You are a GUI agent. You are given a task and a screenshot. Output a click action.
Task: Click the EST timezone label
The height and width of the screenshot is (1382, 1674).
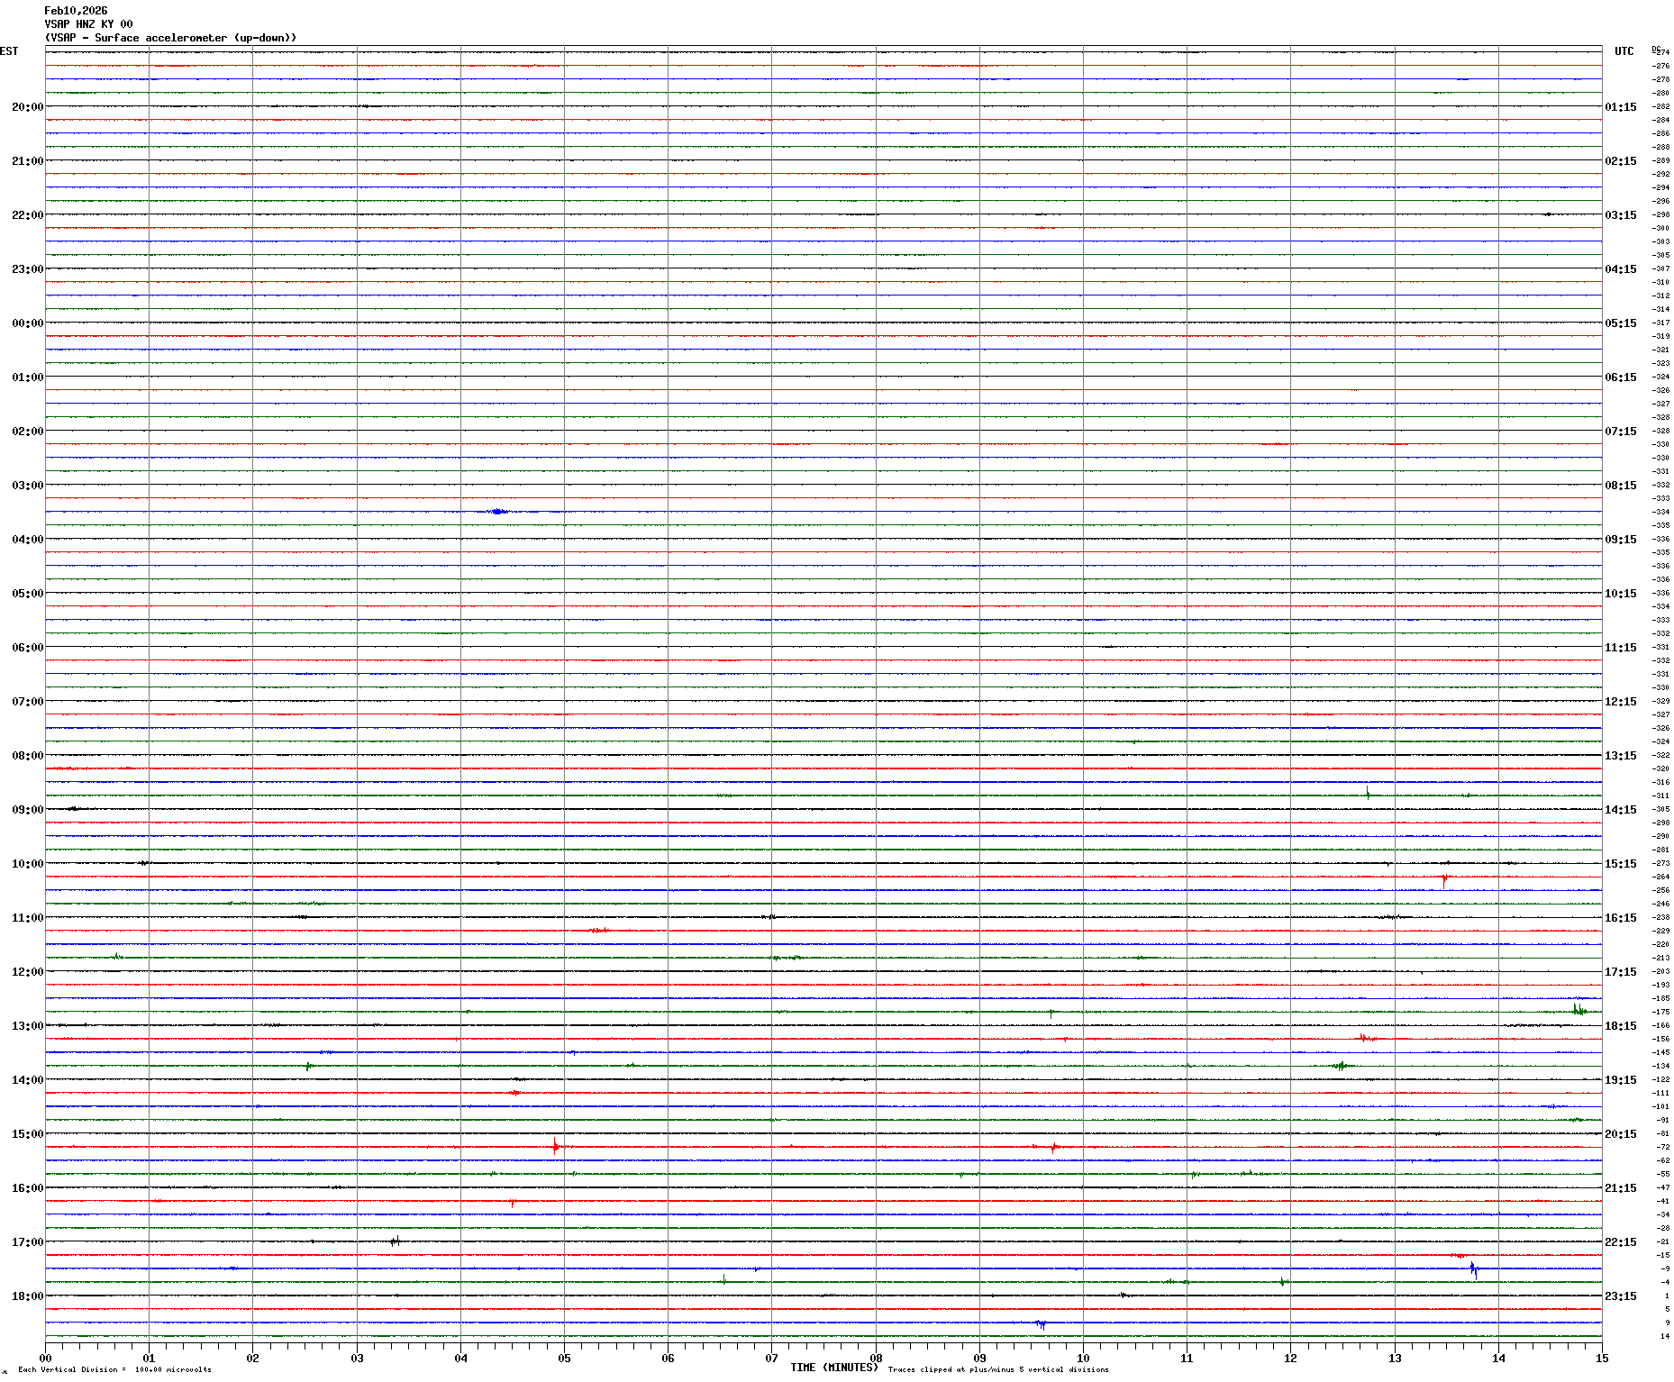coord(9,51)
